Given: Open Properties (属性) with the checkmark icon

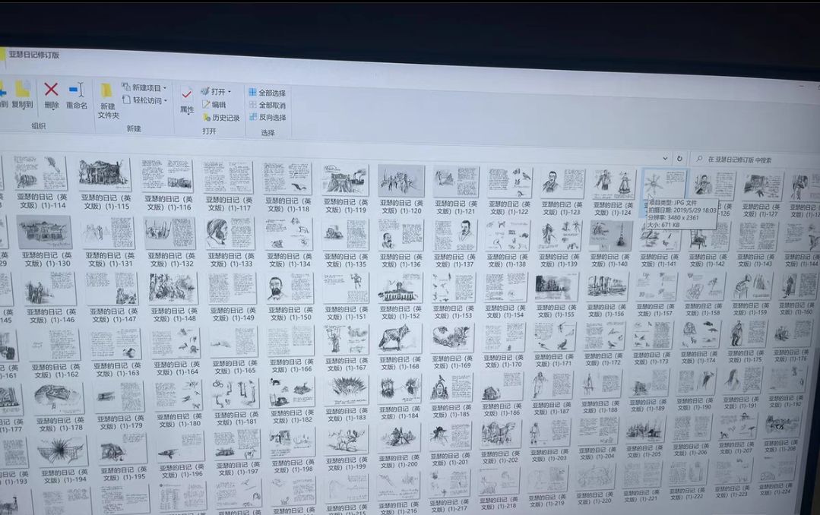Looking at the screenshot, I should pyautogui.click(x=186, y=95).
